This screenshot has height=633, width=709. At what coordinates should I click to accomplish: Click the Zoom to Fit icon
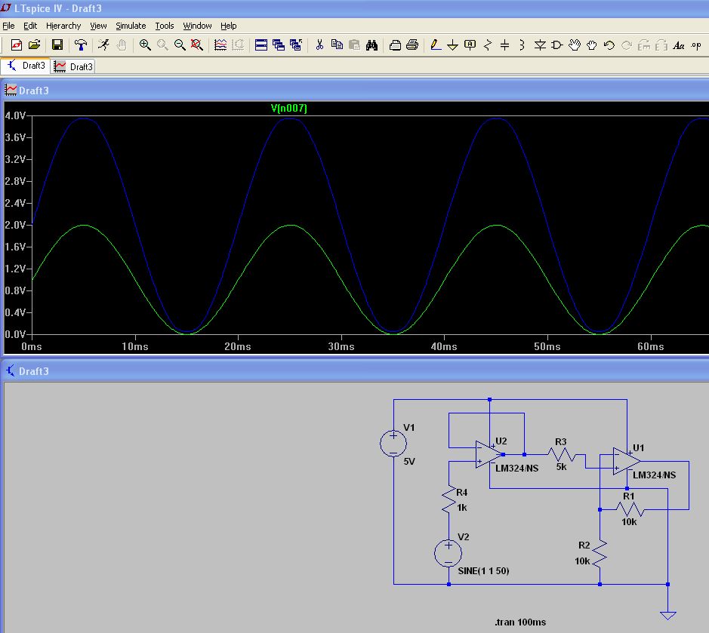tap(197, 45)
